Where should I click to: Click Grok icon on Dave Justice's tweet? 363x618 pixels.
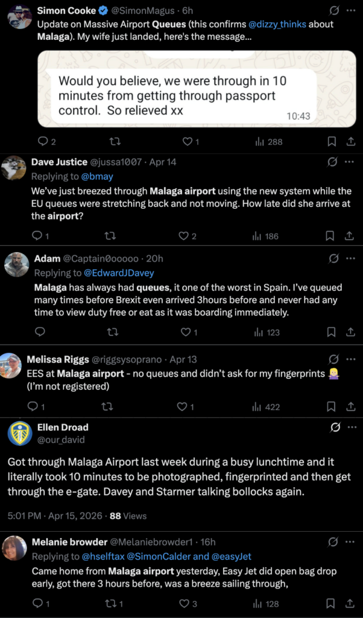click(x=332, y=162)
